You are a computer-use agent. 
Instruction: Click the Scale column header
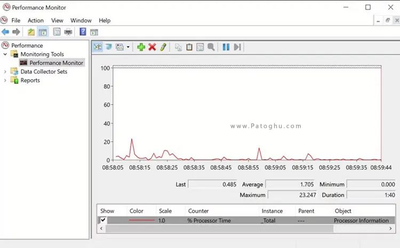coord(165,211)
